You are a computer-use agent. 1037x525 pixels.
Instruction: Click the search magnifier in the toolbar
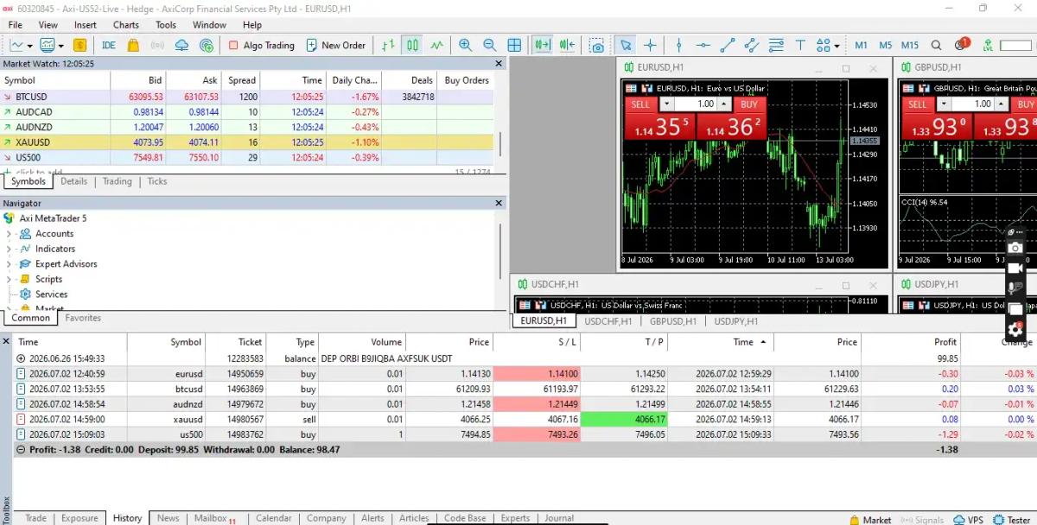pos(937,45)
